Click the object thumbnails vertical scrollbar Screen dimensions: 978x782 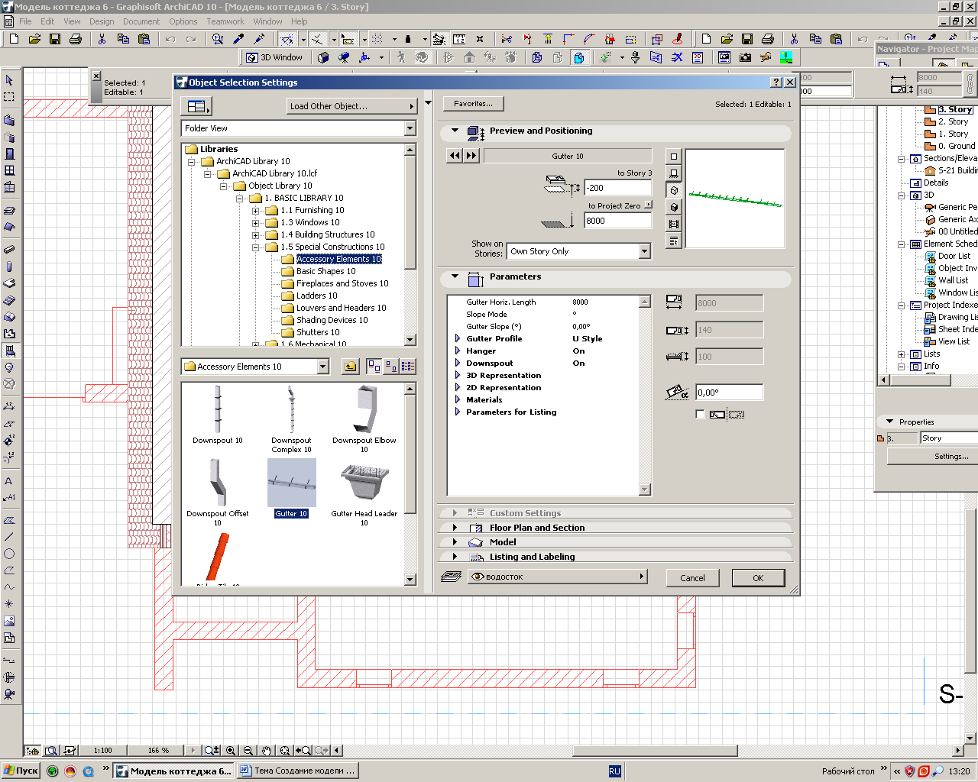point(410,484)
